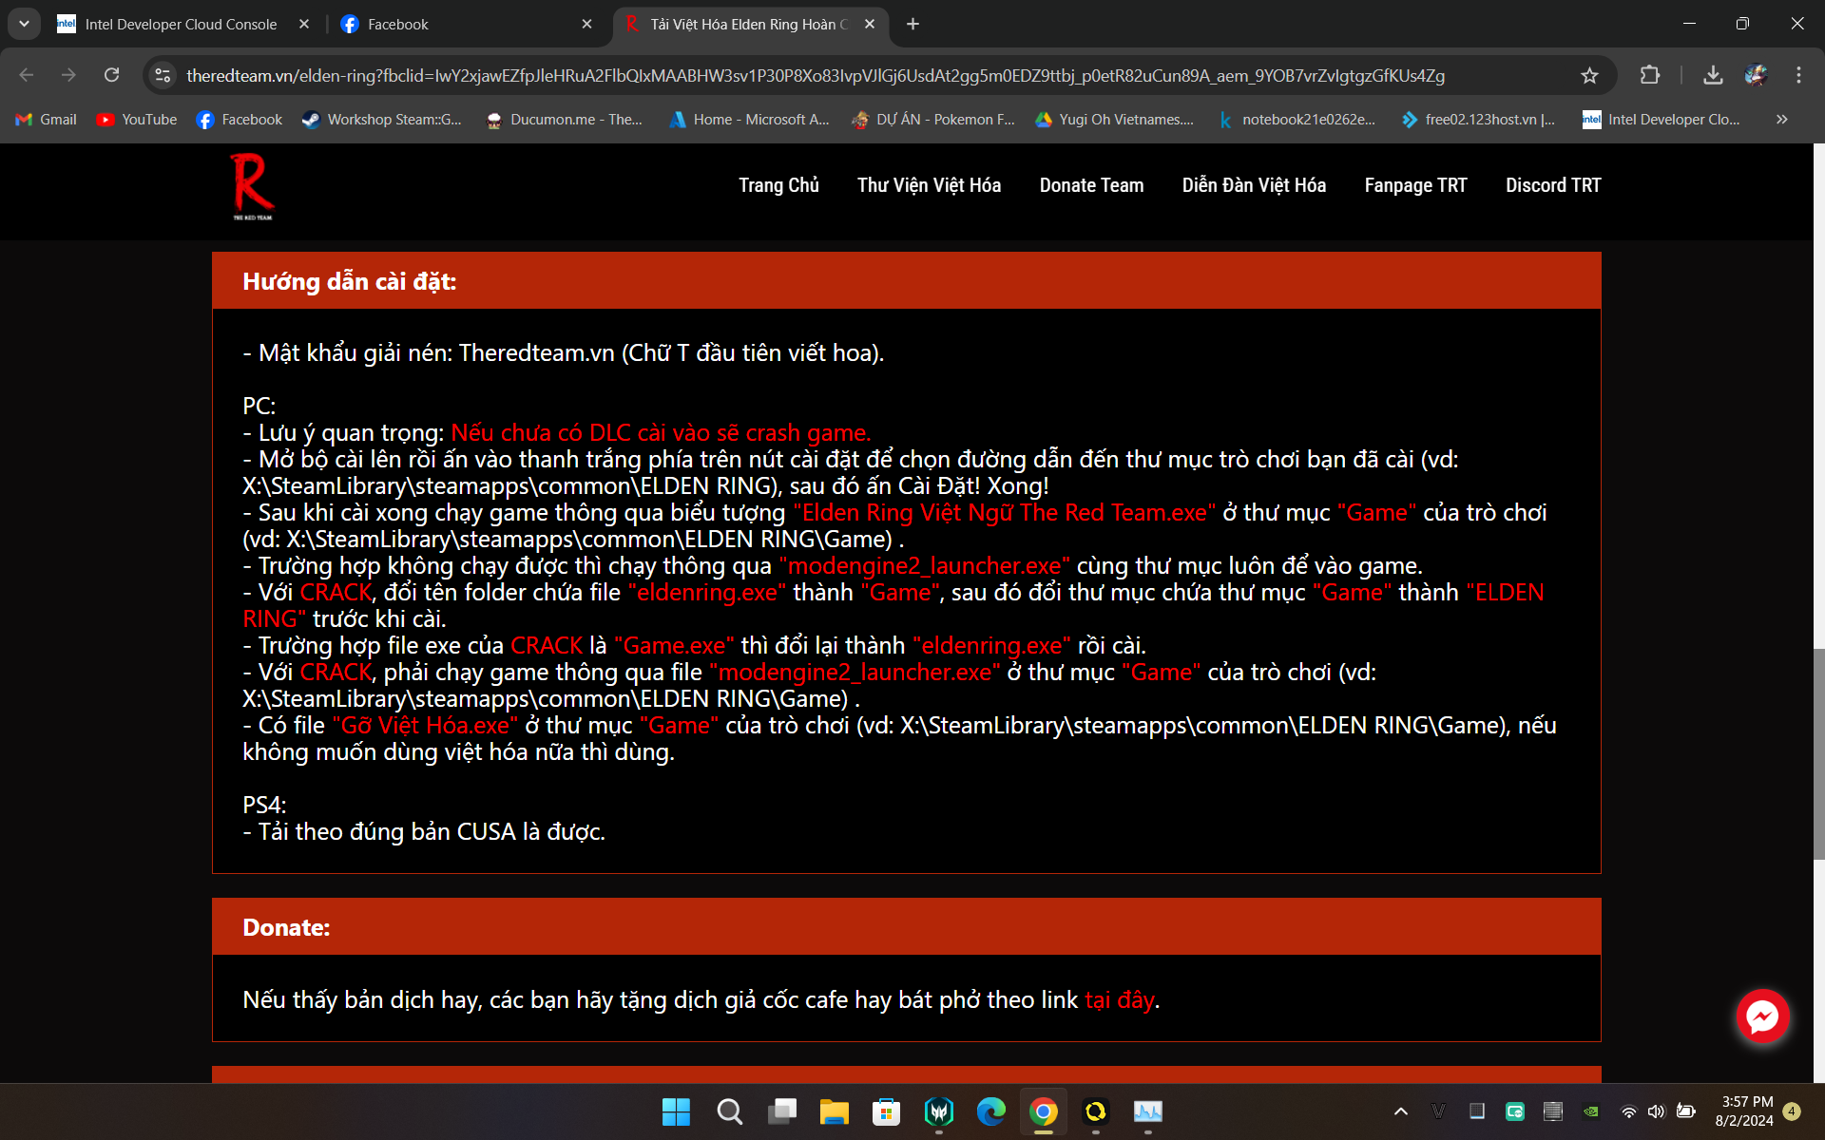Open Wi-Fi network settings in tray
Image resolution: width=1825 pixels, height=1140 pixels.
pos(1628,1111)
